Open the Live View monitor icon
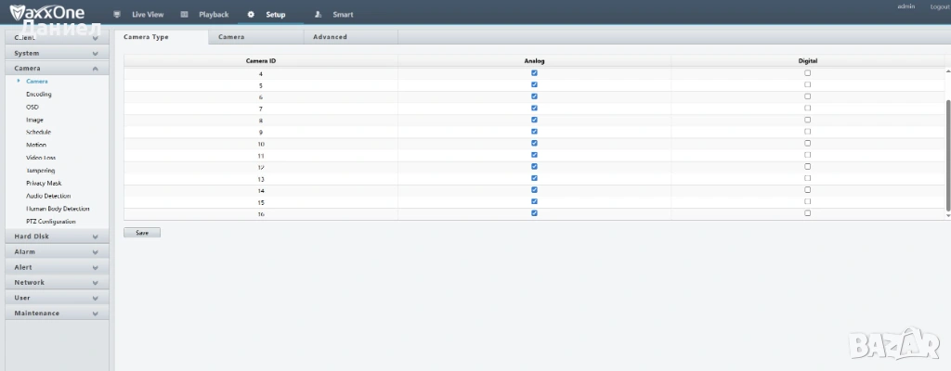The width and height of the screenshot is (951, 371). [x=116, y=15]
